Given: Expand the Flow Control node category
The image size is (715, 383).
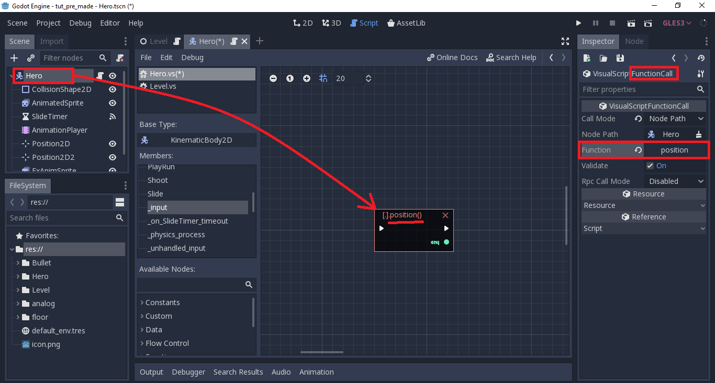Looking at the screenshot, I should 167,343.
